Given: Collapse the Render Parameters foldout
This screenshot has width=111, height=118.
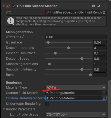Looking at the screenshot, I should [x=4, y=109].
